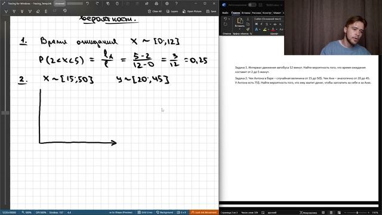Click Фокусировка focus mode in Word status bar
This screenshot has width=382, height=215.
pos(308,213)
